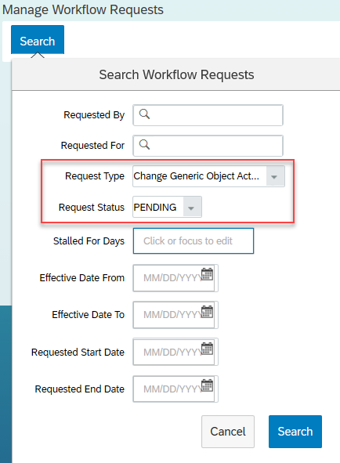340x463 pixels.
Task: Focus the Requested For search field
Action: point(208,146)
